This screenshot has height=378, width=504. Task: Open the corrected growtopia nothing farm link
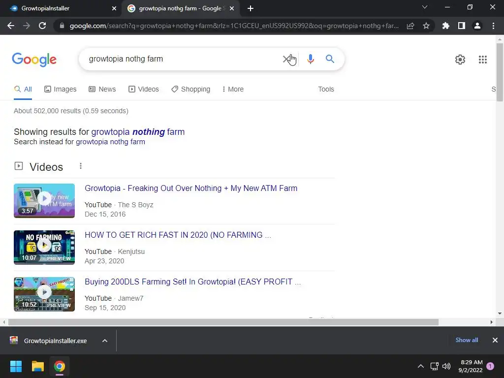click(x=138, y=132)
